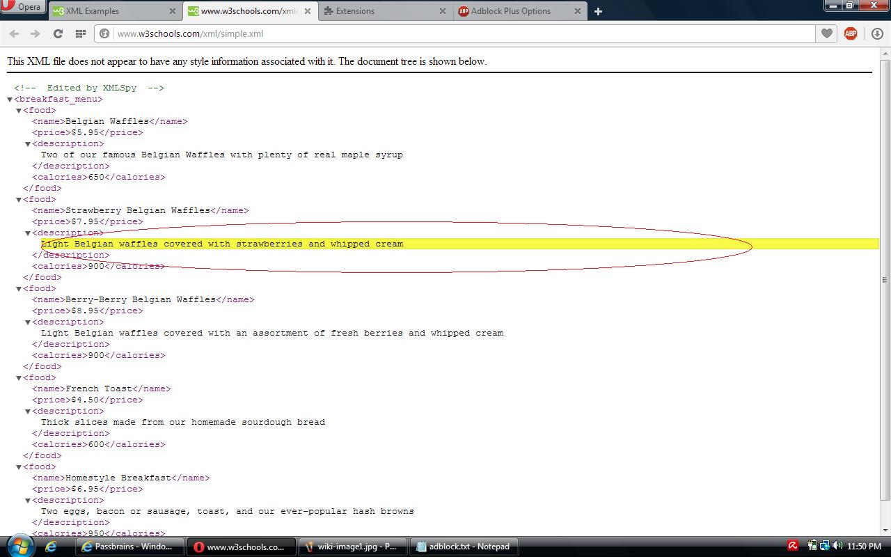Click the battery power tray icon
Viewport: 891px width, 557px height.
[812, 546]
